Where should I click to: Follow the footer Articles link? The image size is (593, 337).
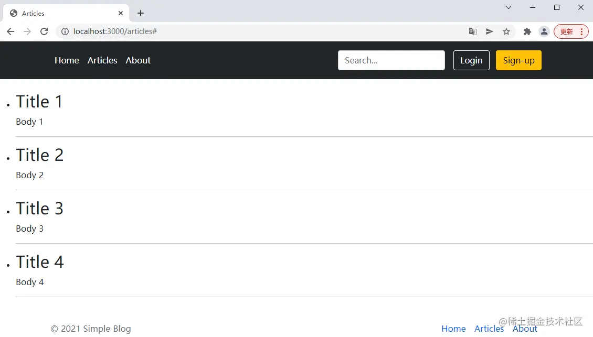coord(489,329)
